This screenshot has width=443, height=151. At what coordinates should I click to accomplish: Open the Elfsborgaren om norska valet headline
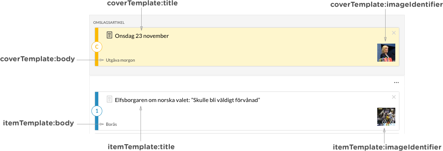pos(188,100)
